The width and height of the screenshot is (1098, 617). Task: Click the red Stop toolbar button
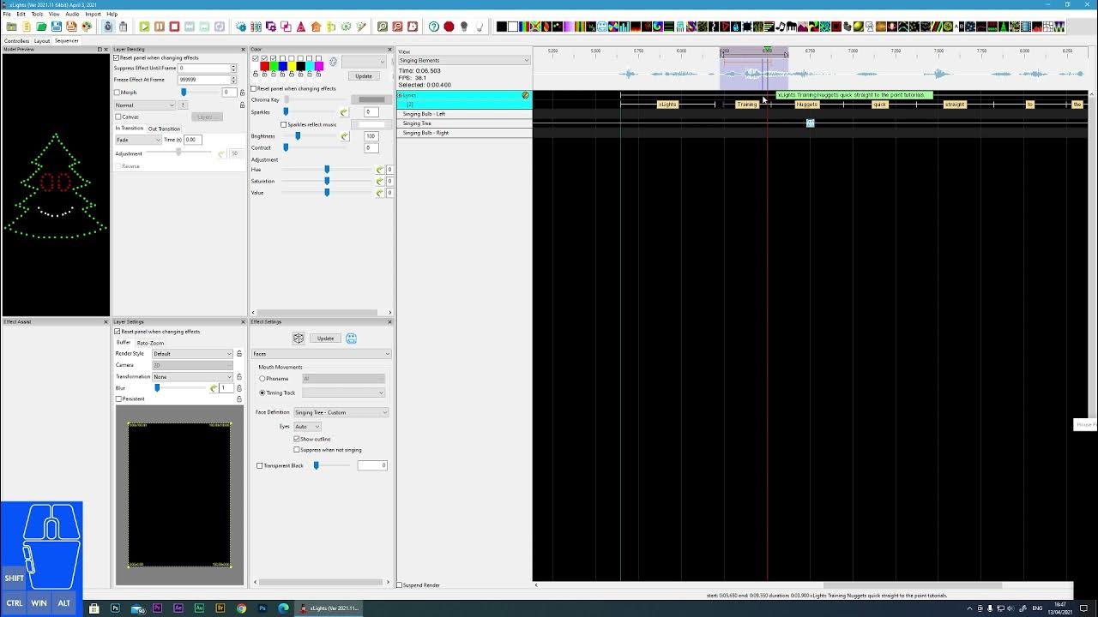(x=174, y=27)
